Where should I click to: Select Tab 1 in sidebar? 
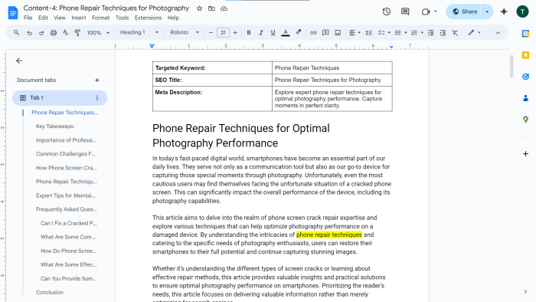(x=60, y=98)
